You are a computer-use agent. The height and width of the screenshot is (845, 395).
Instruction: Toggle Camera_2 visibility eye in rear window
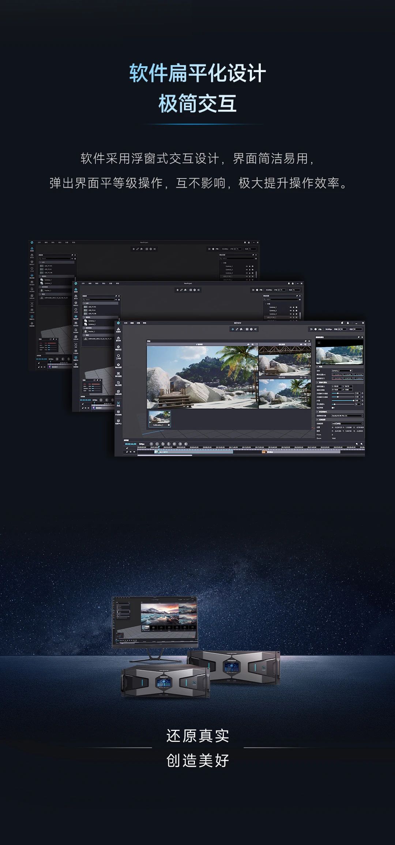point(247,270)
